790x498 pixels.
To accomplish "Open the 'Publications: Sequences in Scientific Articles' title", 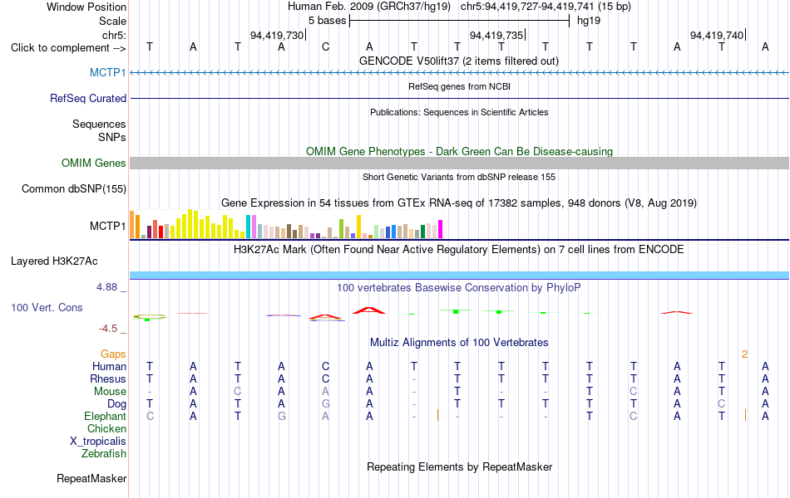I will pos(459,112).
